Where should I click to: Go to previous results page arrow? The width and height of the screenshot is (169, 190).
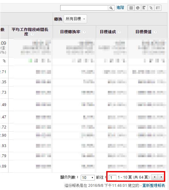pyautogui.click(x=155, y=177)
